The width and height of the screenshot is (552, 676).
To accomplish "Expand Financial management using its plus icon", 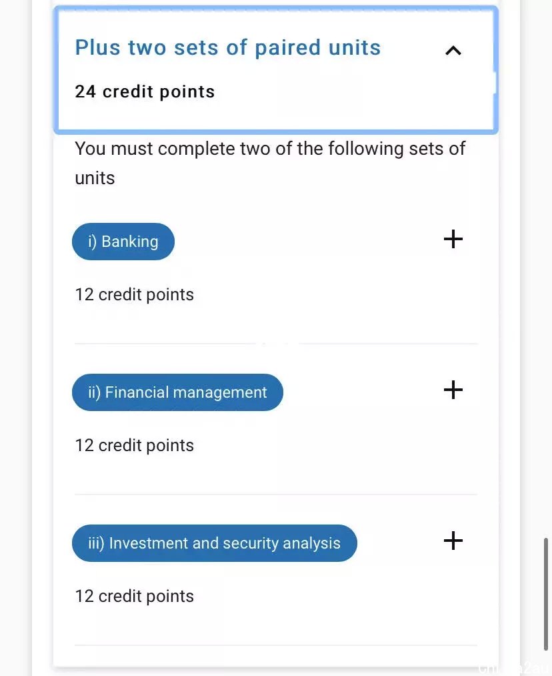I will 453,390.
